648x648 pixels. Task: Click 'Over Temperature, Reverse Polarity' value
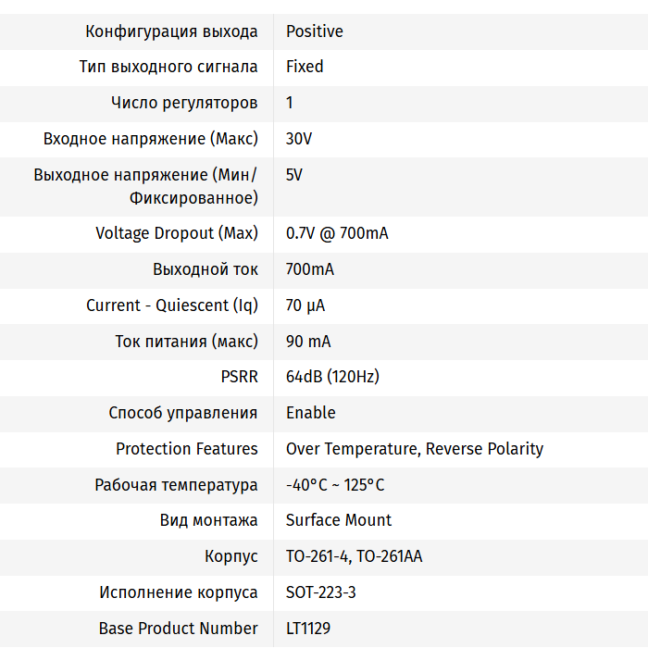[415, 449]
